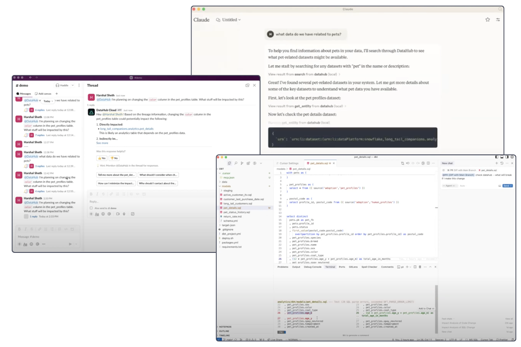Insert an emoji in the Slack thread reply

click(103, 214)
